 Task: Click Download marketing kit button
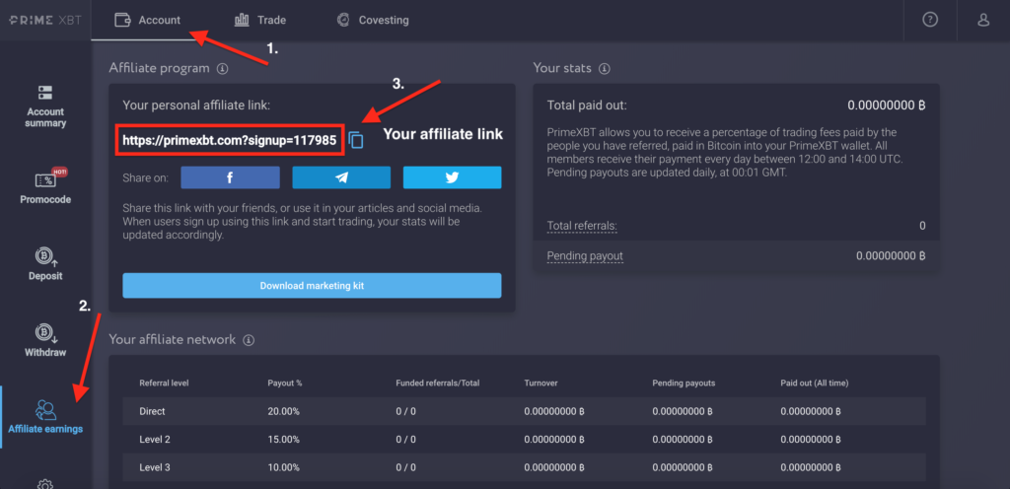click(312, 285)
